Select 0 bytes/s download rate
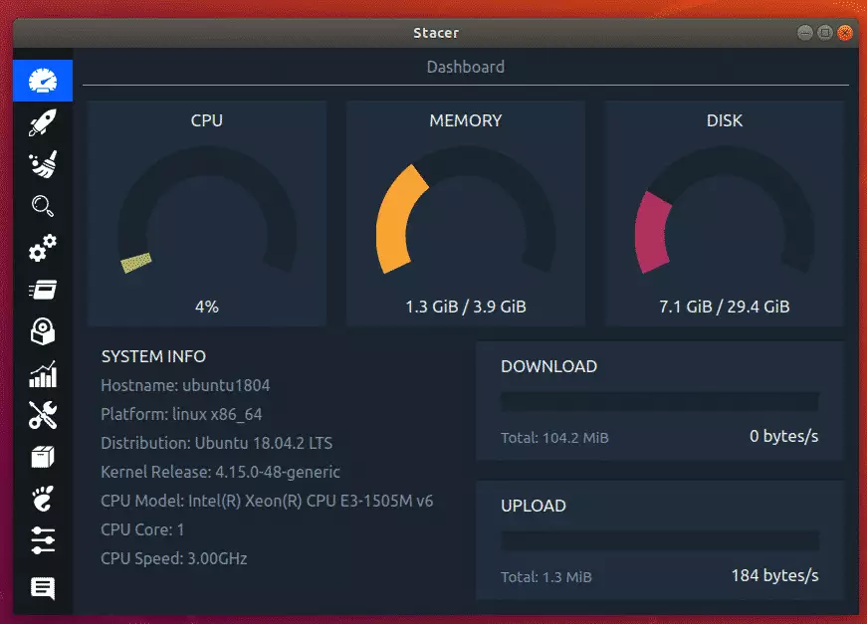Image resolution: width=867 pixels, height=624 pixels. 784,436
